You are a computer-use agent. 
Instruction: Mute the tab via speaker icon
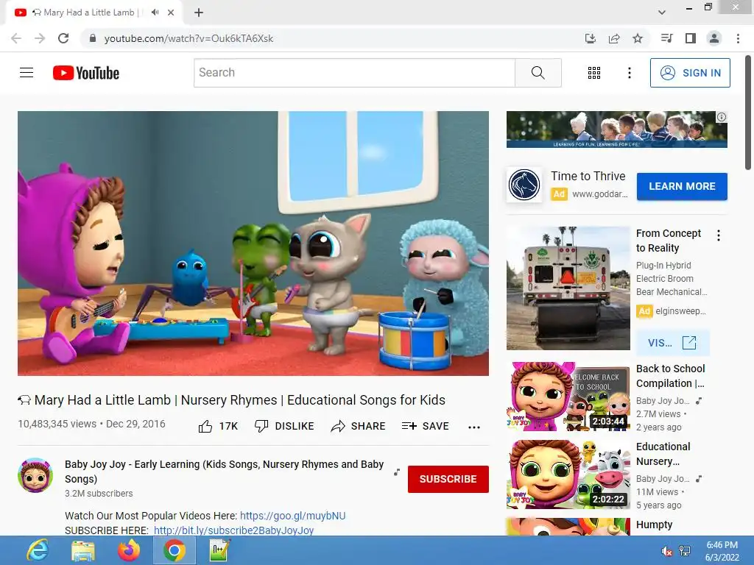pyautogui.click(x=155, y=13)
